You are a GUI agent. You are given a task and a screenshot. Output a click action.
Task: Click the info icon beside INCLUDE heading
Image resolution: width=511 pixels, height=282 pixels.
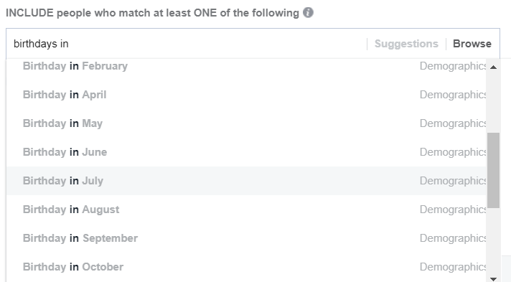coord(308,13)
